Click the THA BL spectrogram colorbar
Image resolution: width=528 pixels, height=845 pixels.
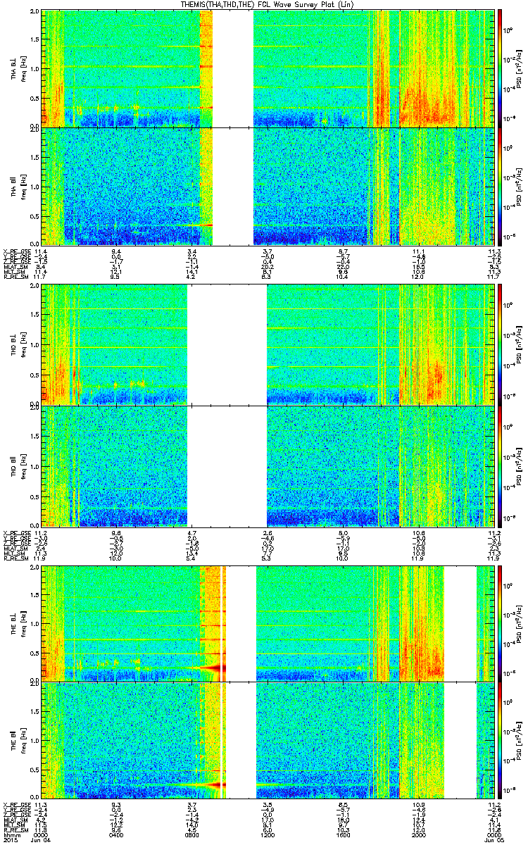click(x=500, y=68)
